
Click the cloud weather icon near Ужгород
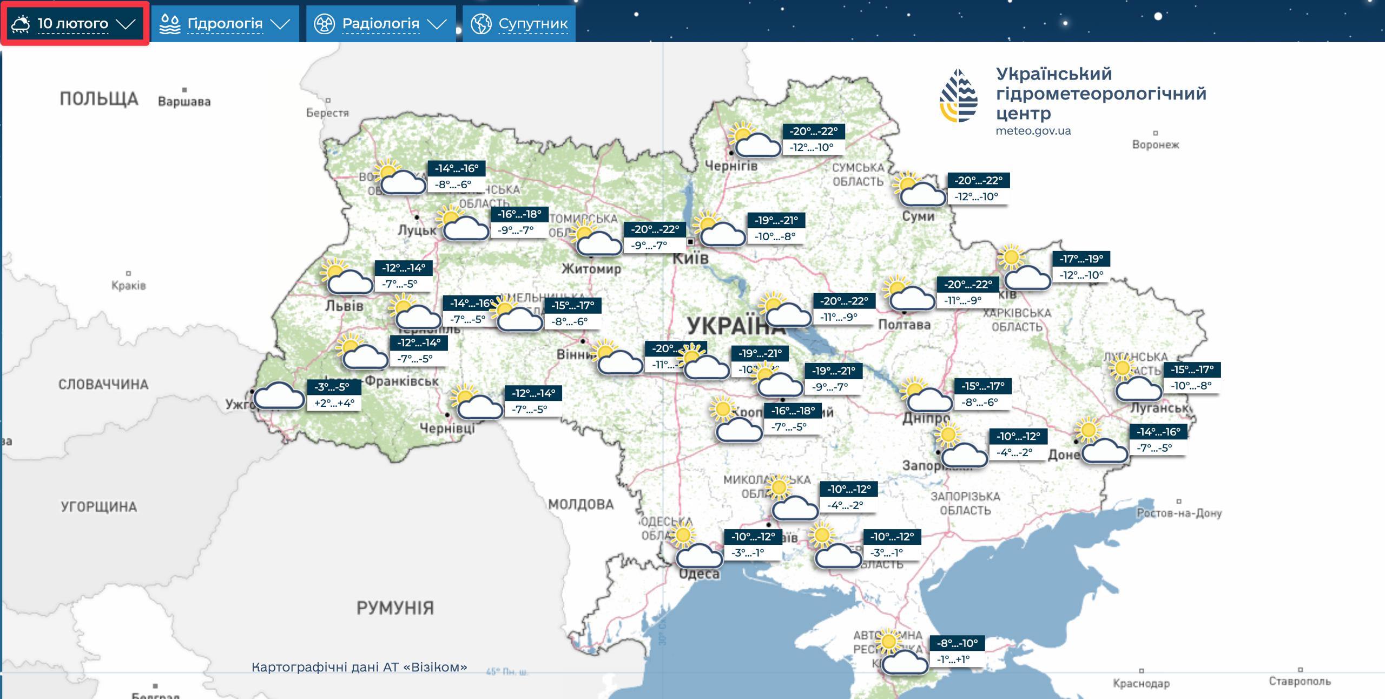point(279,396)
